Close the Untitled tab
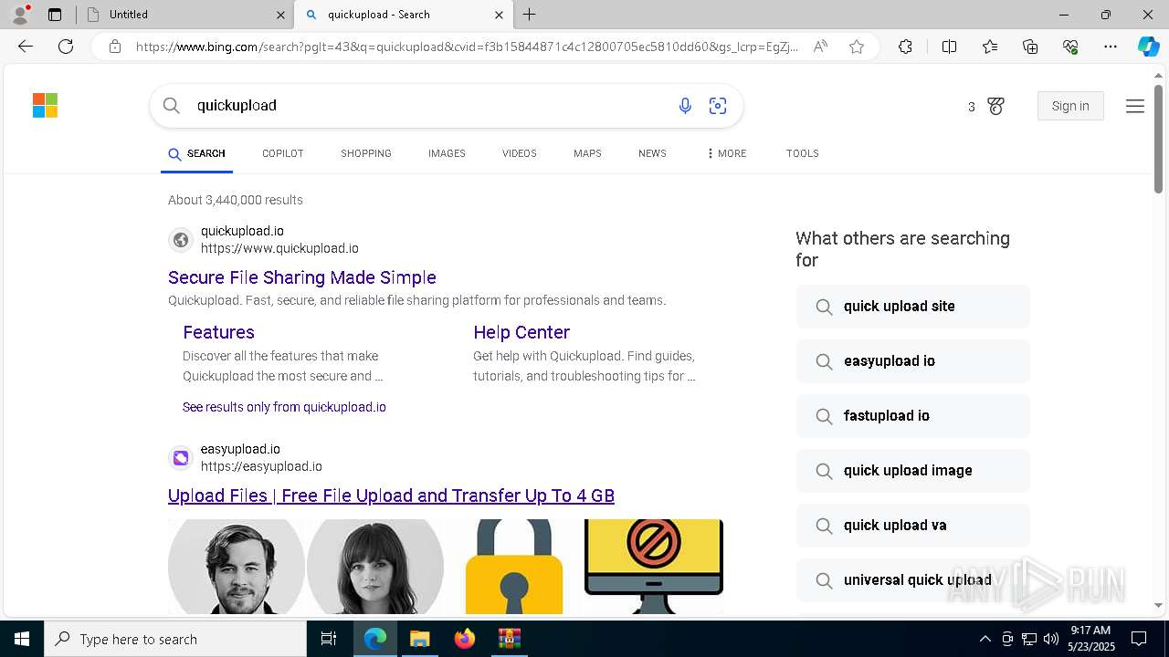 tap(280, 15)
